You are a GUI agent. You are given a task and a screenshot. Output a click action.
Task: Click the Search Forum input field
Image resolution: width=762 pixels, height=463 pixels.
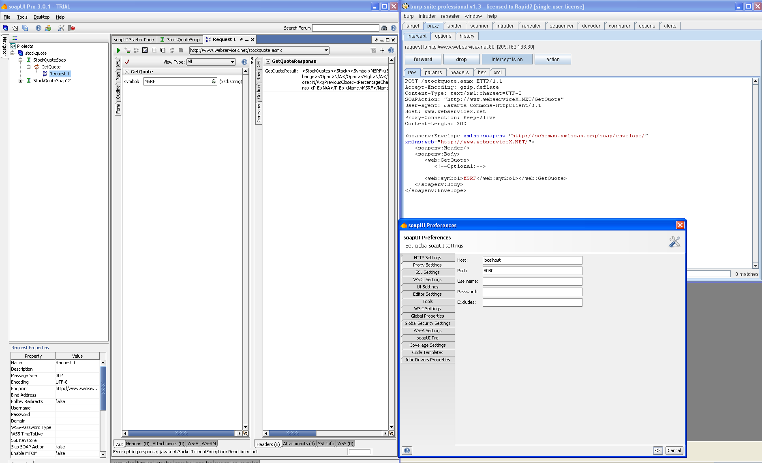pos(345,28)
